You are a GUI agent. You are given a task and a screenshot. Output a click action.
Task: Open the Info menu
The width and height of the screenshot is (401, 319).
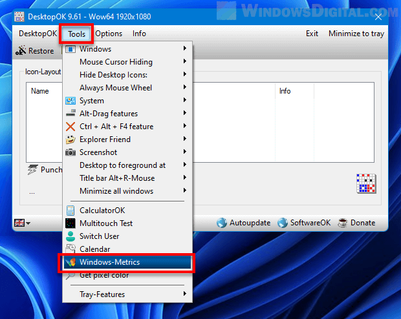139,34
